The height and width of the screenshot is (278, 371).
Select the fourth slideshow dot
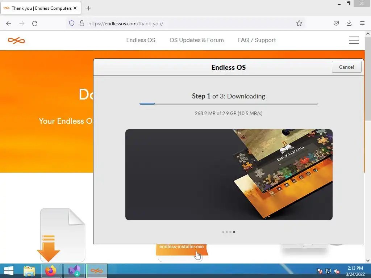pos(234,232)
